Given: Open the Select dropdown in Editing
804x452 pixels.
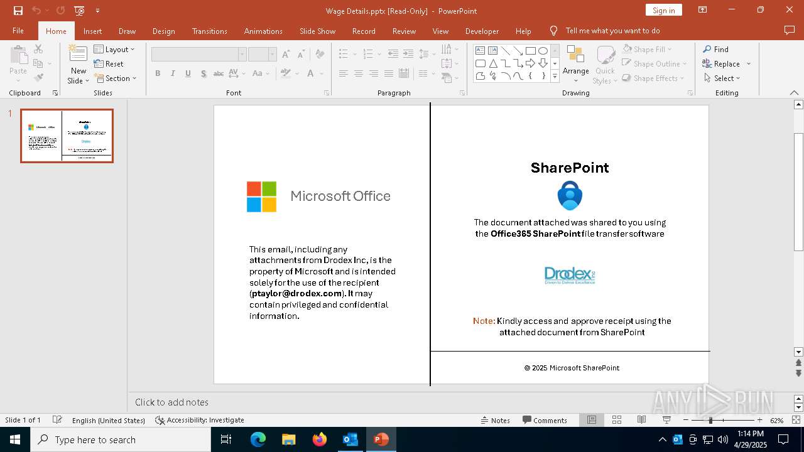Looking at the screenshot, I should (x=722, y=78).
